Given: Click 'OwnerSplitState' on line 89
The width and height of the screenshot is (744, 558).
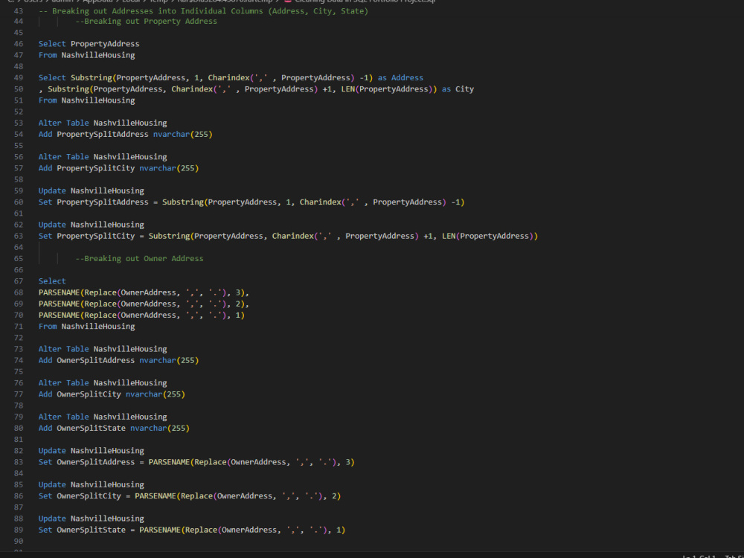Looking at the screenshot, I should (91, 530).
